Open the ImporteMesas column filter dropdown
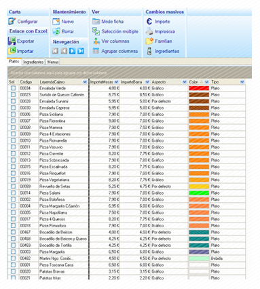This screenshot has height=289, width=260. (x=117, y=82)
